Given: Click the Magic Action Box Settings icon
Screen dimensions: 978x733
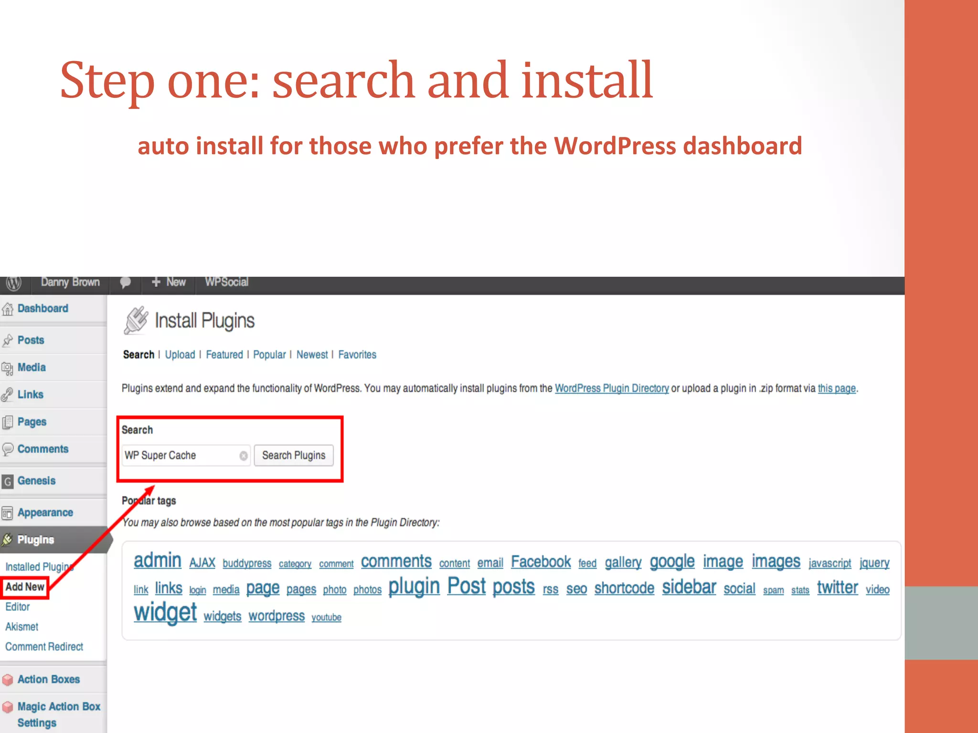Looking at the screenshot, I should click(x=8, y=707).
